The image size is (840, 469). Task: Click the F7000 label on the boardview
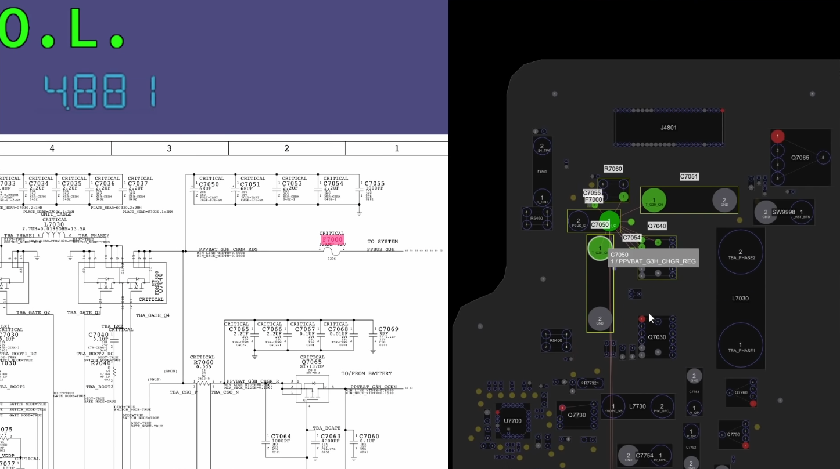594,199
